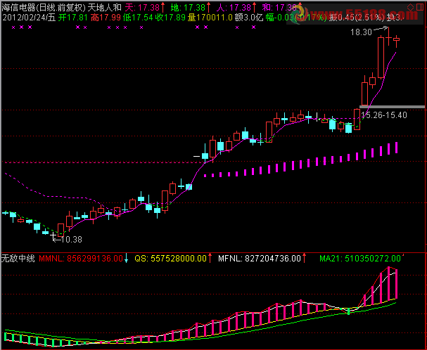Click the MFNL: 827204736.00 readout

[x=260, y=258]
